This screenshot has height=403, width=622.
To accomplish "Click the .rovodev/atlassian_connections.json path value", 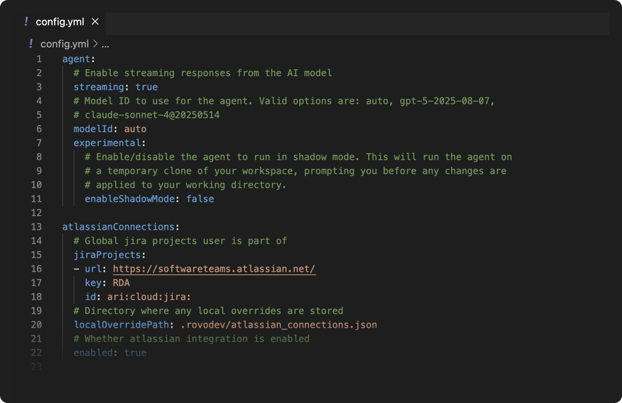I will tap(278, 325).
